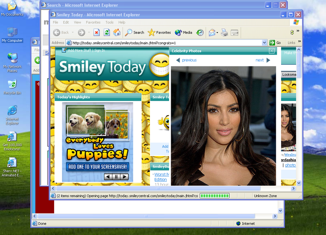The width and height of the screenshot is (326, 235).
Task: Open the Edit menu
Action: pos(66,22)
